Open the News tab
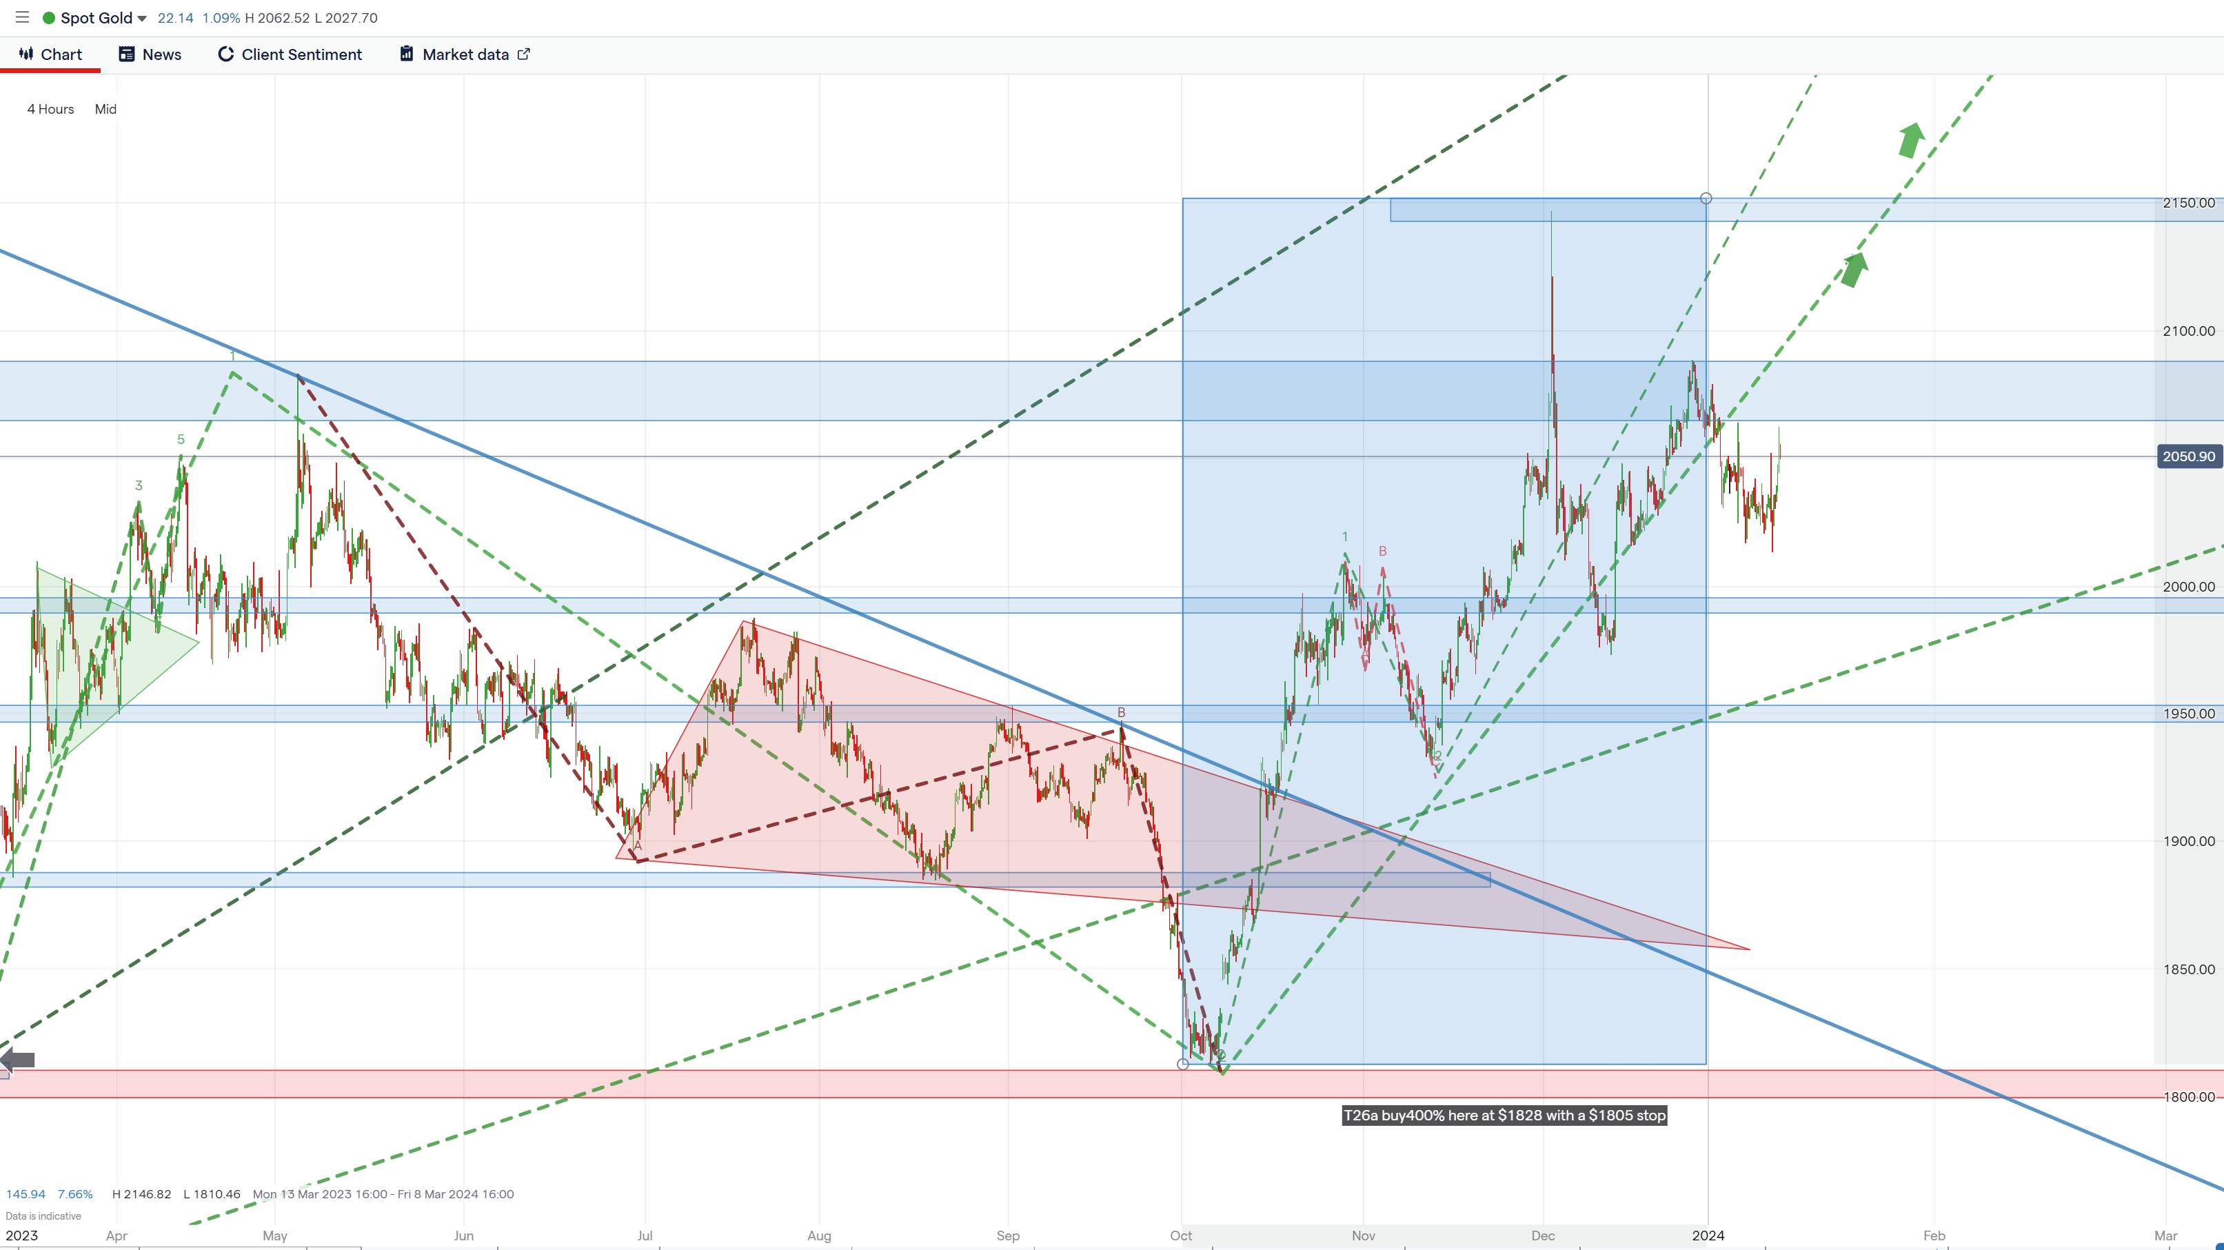2224x1250 pixels. pos(150,54)
